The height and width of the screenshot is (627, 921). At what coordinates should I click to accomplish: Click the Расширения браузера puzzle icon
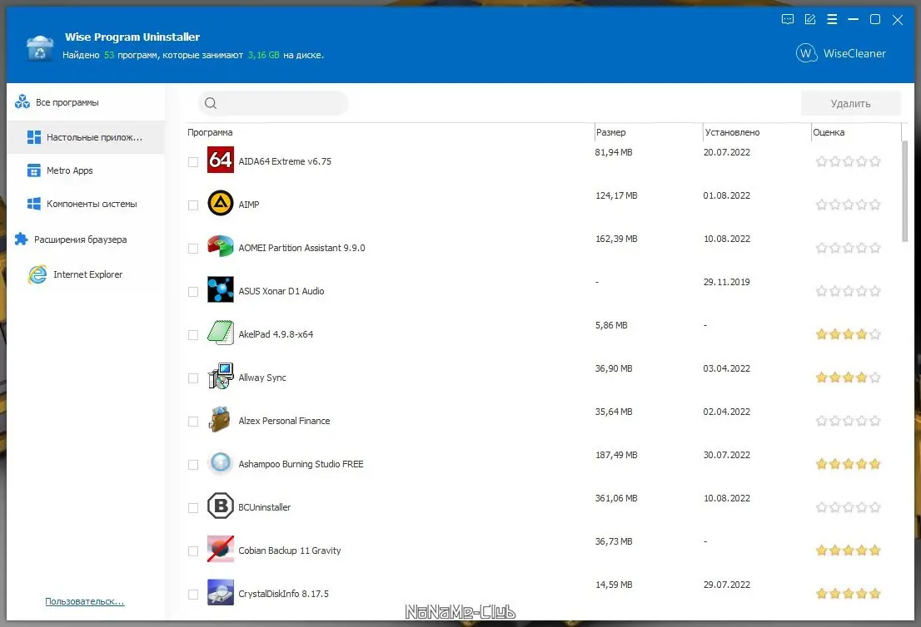[x=21, y=239]
